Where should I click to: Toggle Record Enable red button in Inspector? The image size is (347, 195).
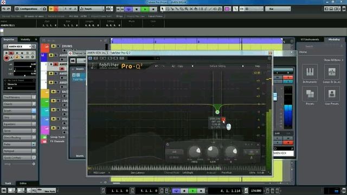point(7,58)
